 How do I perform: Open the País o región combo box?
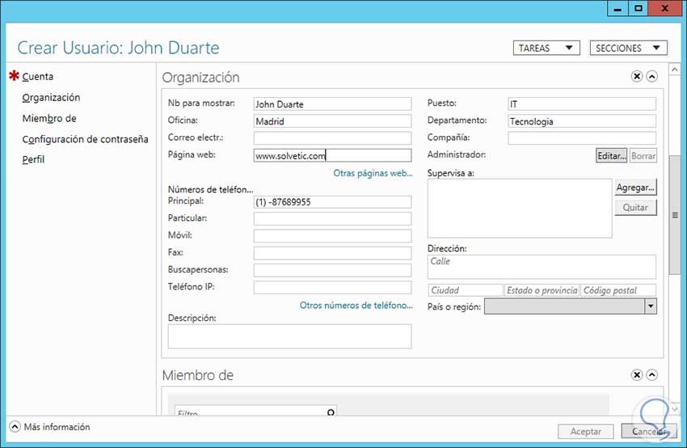pos(571,306)
